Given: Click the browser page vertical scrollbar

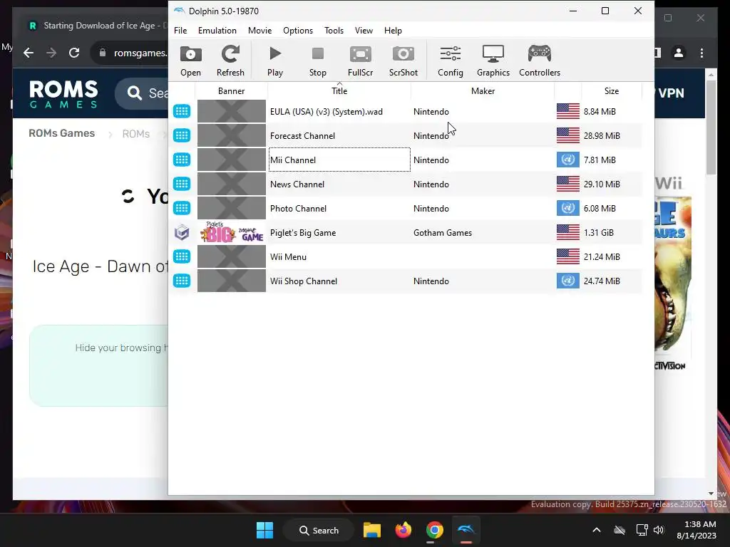Looking at the screenshot, I should [711, 128].
